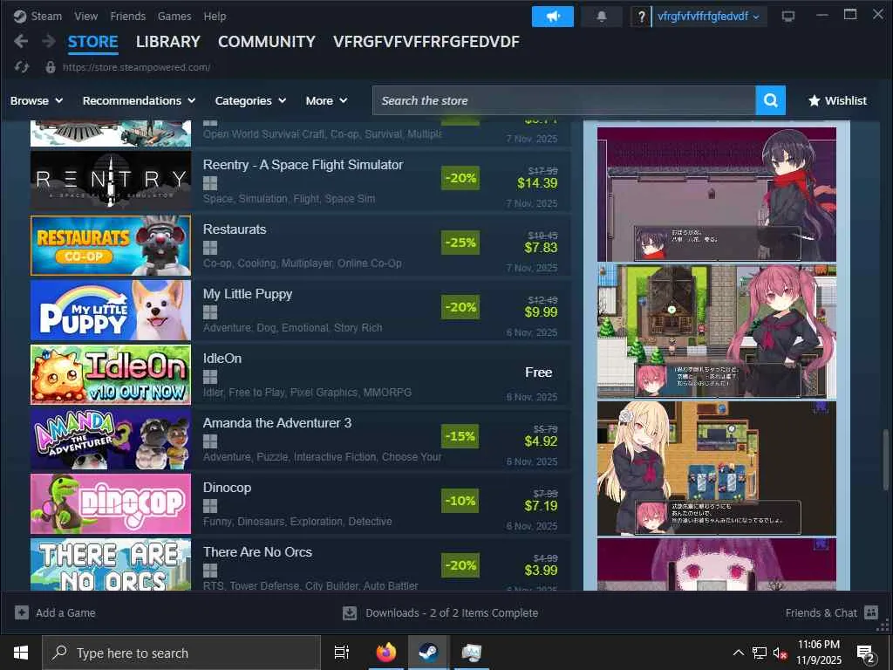
Task: Open Task View on the taskbar
Action: click(x=341, y=653)
